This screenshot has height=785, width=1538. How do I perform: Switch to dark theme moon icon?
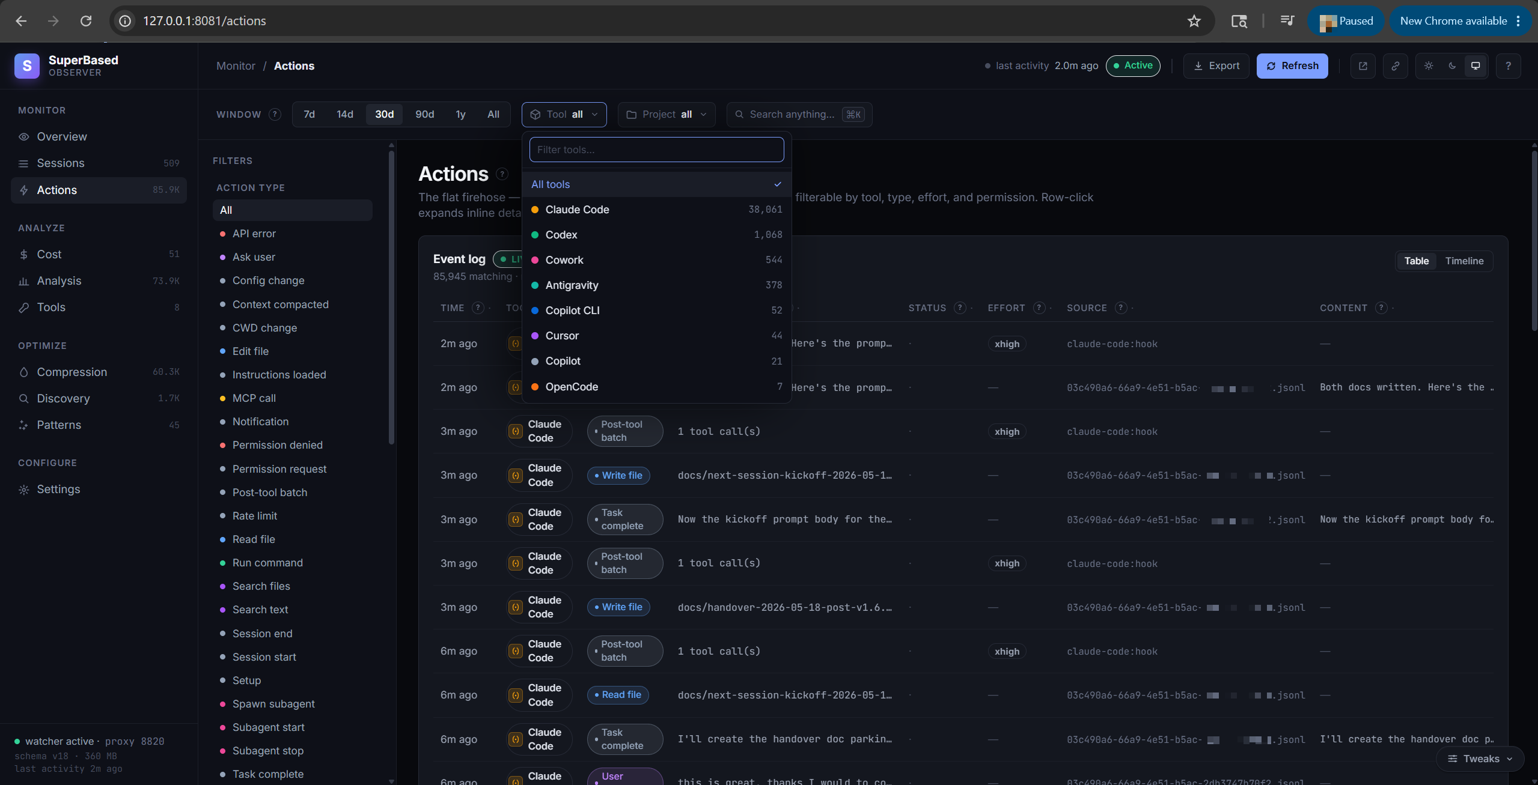point(1452,66)
